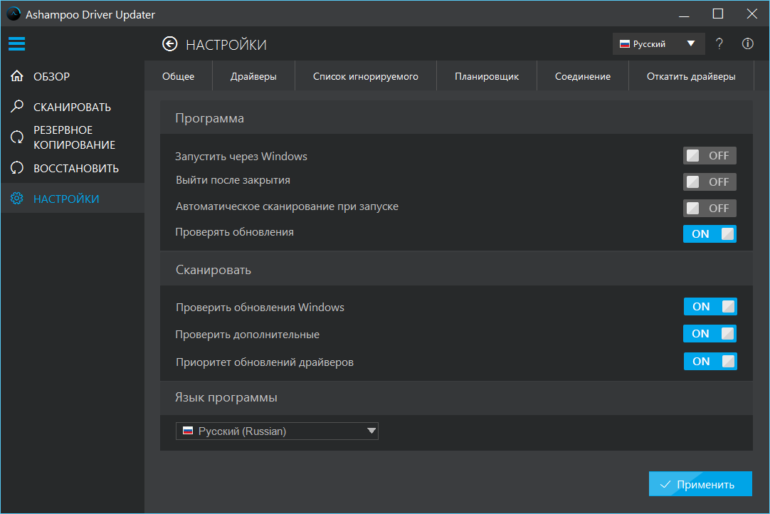Click the СКАНИРОВАТЬ magnifier icon

point(18,107)
